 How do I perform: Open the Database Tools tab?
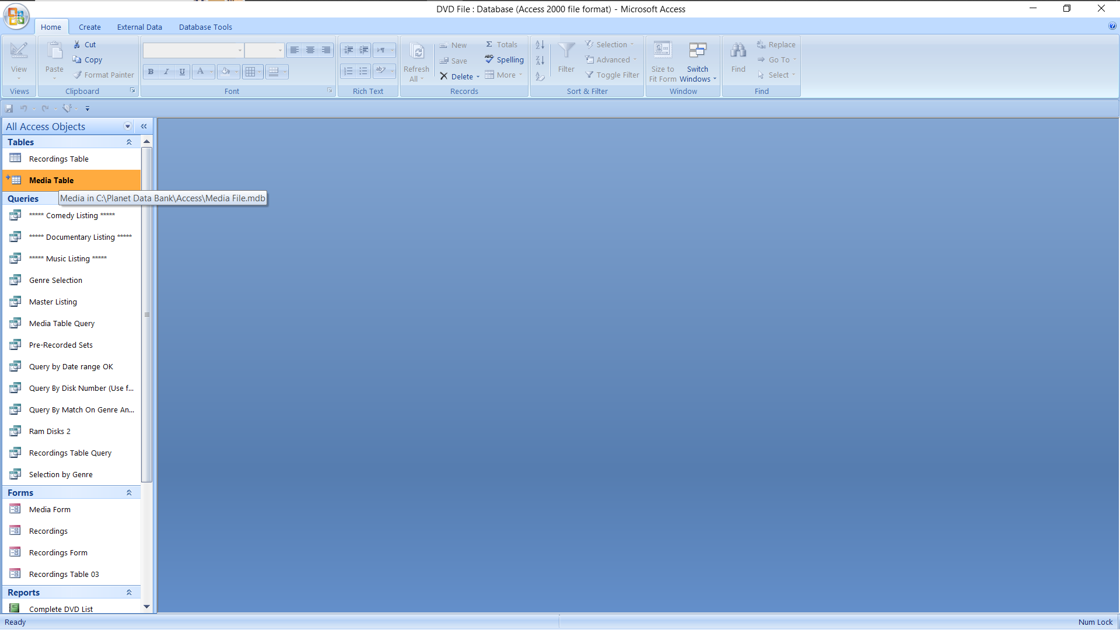point(205,27)
